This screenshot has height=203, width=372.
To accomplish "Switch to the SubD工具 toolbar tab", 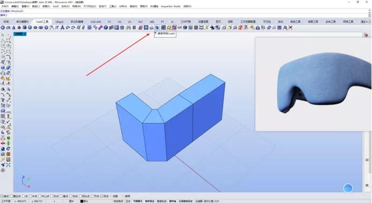I will pos(42,21).
